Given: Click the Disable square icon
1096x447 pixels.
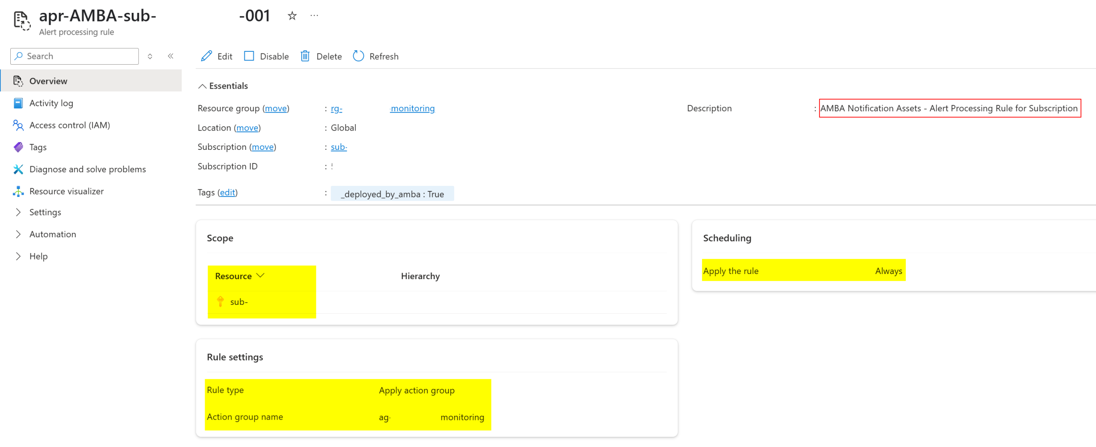Looking at the screenshot, I should click(x=249, y=56).
